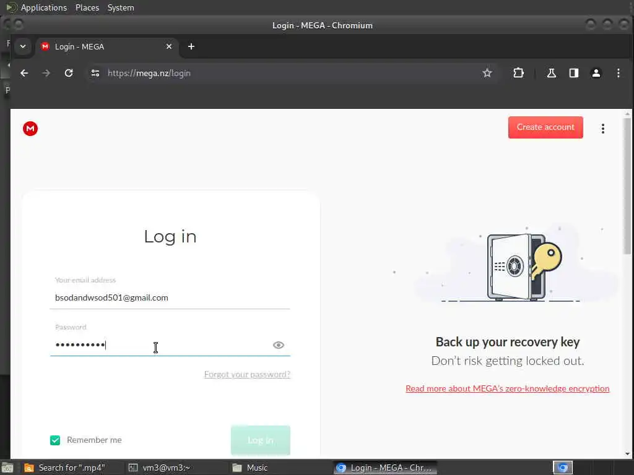The image size is (634, 475).
Task: Toggle the browser side panel
Action: (x=574, y=73)
